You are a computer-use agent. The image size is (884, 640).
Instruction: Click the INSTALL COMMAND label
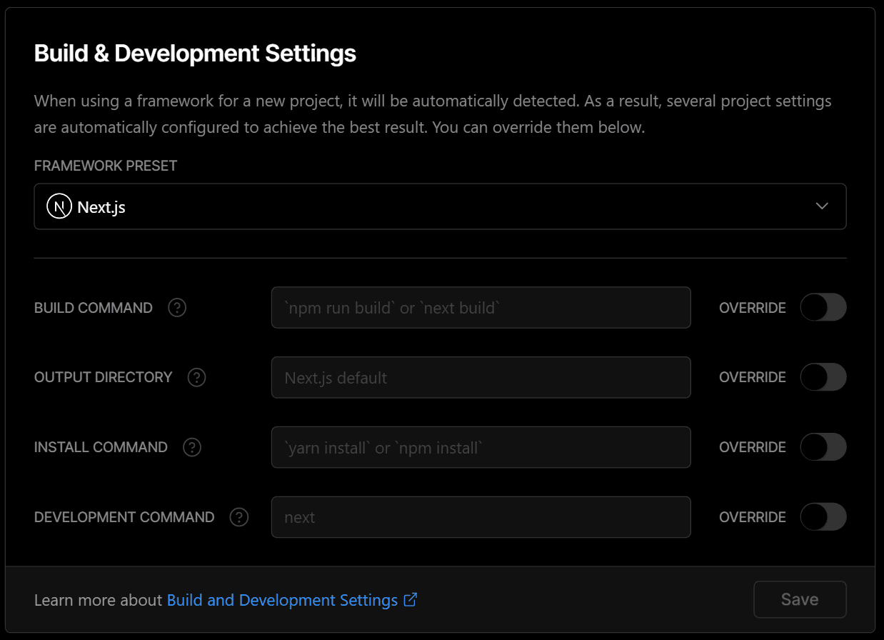coord(101,447)
